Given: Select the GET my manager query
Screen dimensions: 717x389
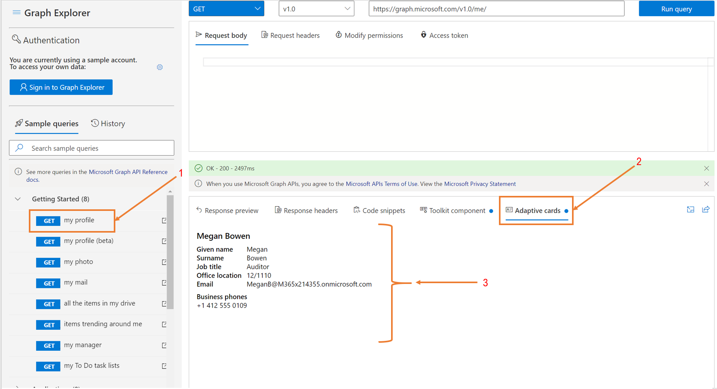Looking at the screenshot, I should (69, 345).
